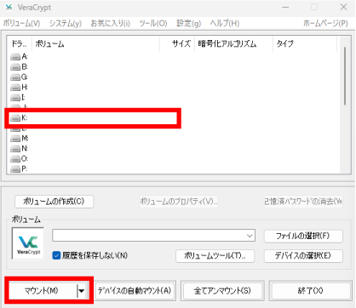356x308 pixels.
Task: Select drive B: icon in the list
Action: 15,67
